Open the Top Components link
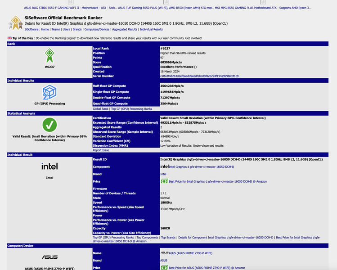Image resolution: width=337 pixels, height=270 pixels. pos(147,237)
